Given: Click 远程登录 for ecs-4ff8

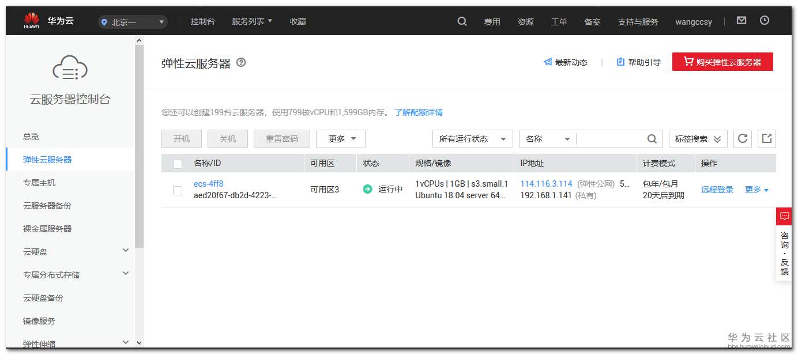Looking at the screenshot, I should (717, 190).
